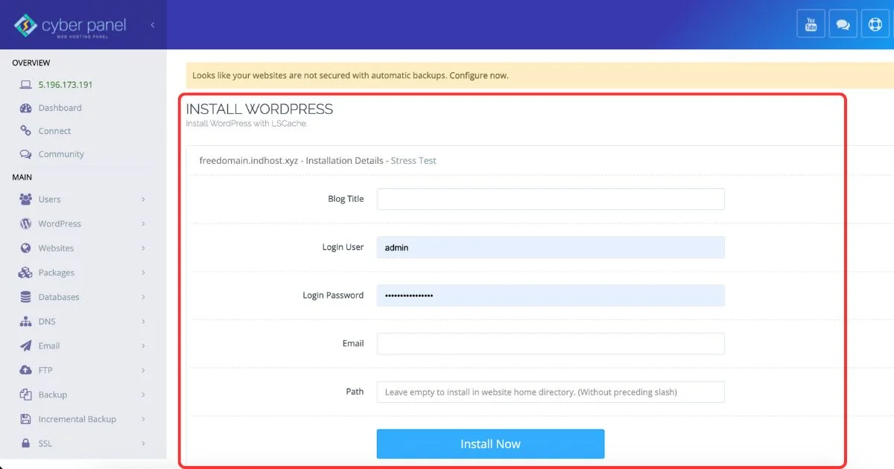Select Email in the sidebar
Image resolution: width=894 pixels, height=469 pixels.
tap(49, 345)
